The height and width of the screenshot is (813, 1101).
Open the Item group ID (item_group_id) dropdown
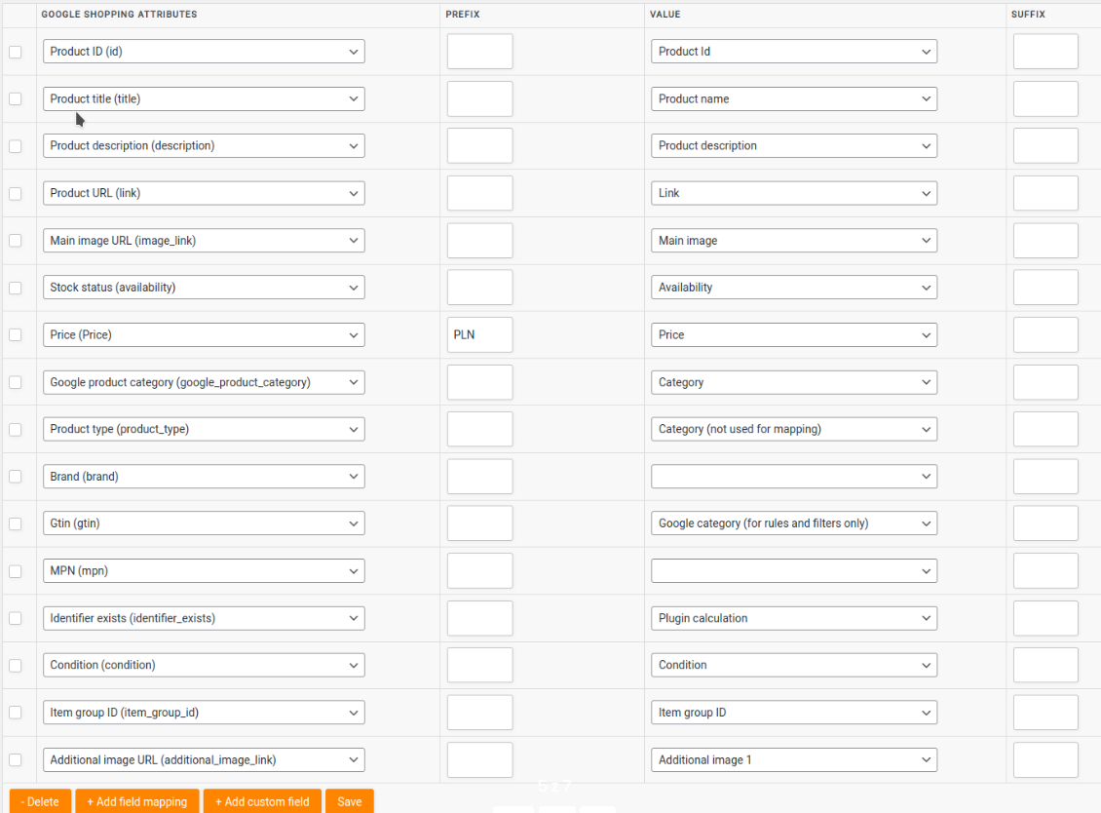point(204,713)
